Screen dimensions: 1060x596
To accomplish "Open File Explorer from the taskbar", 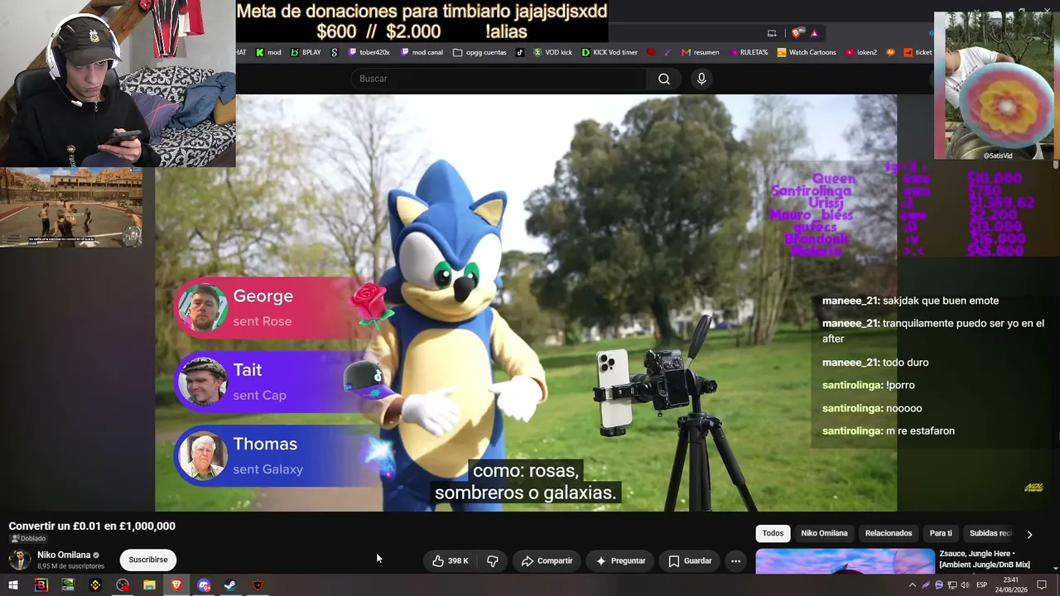I will pos(149,585).
